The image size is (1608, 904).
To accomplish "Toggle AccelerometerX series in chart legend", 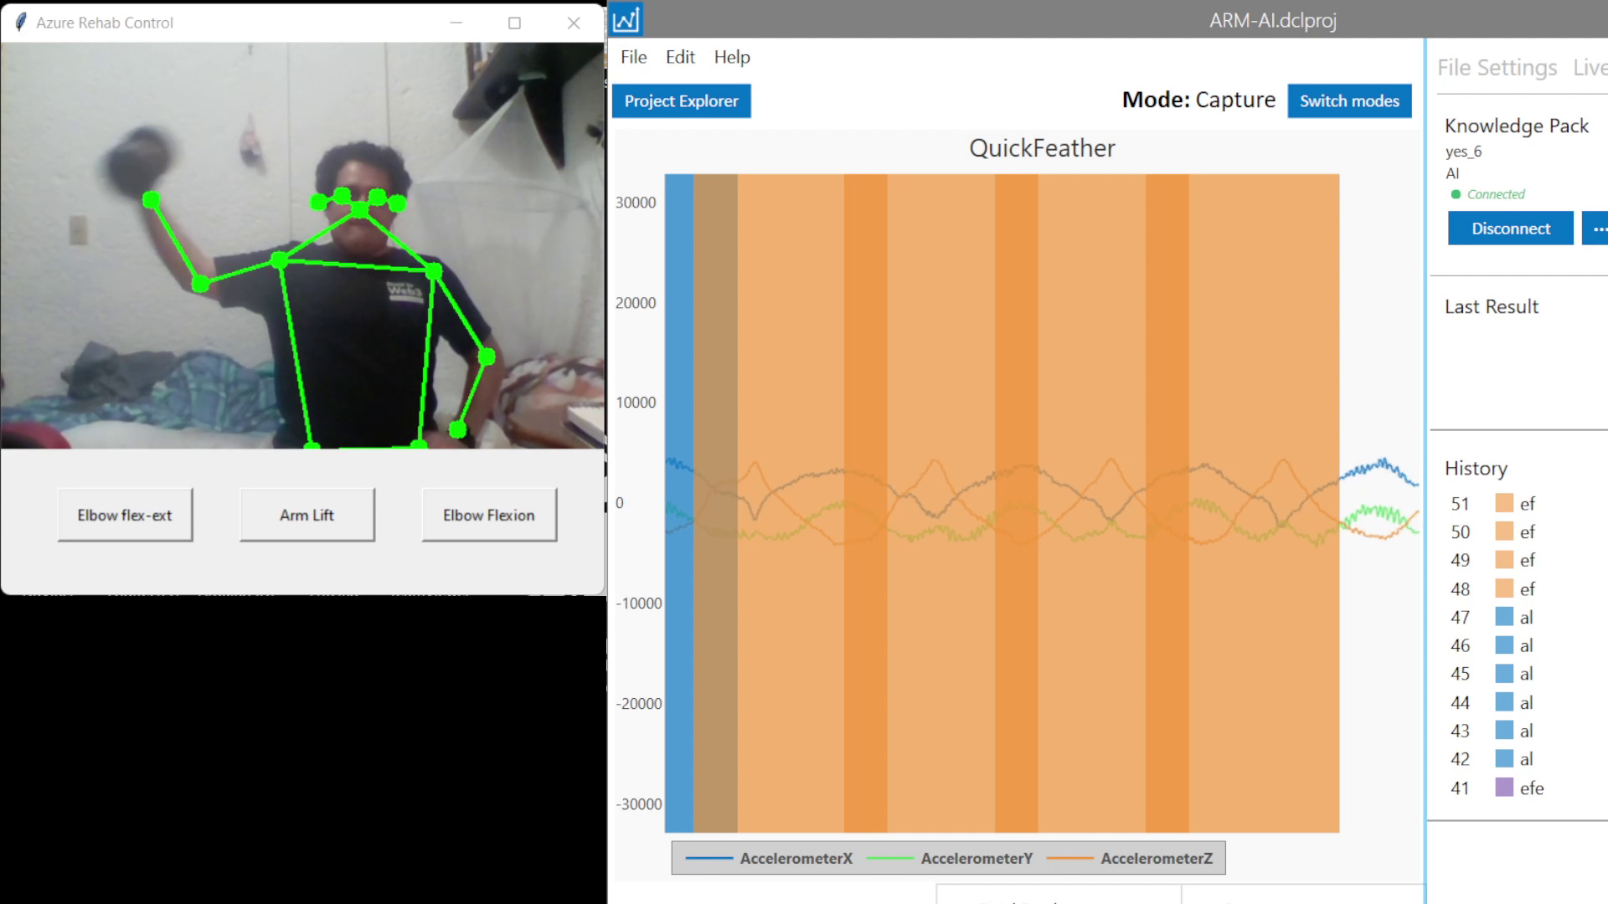I will click(795, 858).
